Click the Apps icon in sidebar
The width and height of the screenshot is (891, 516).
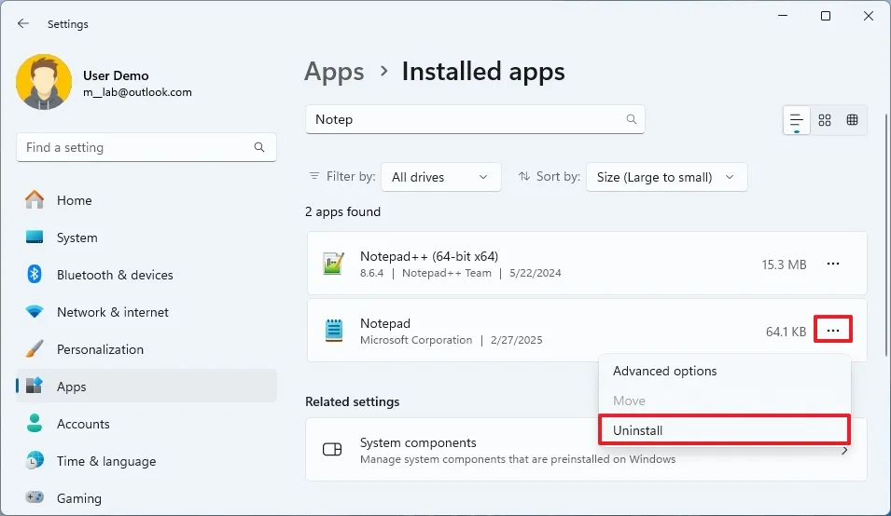[35, 386]
